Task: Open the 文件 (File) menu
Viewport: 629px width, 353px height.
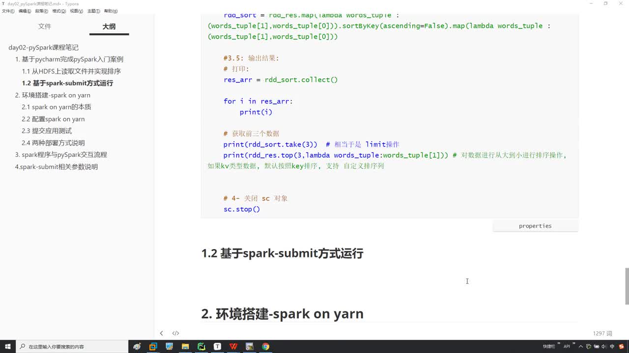Action: (8, 11)
